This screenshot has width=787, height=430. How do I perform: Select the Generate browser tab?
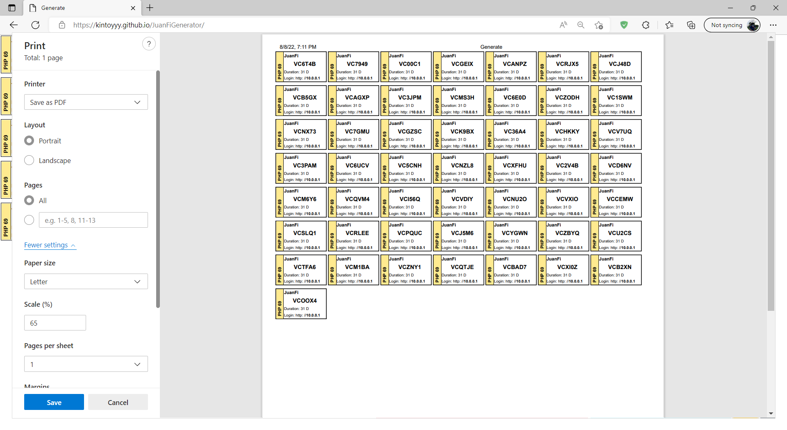coord(82,8)
